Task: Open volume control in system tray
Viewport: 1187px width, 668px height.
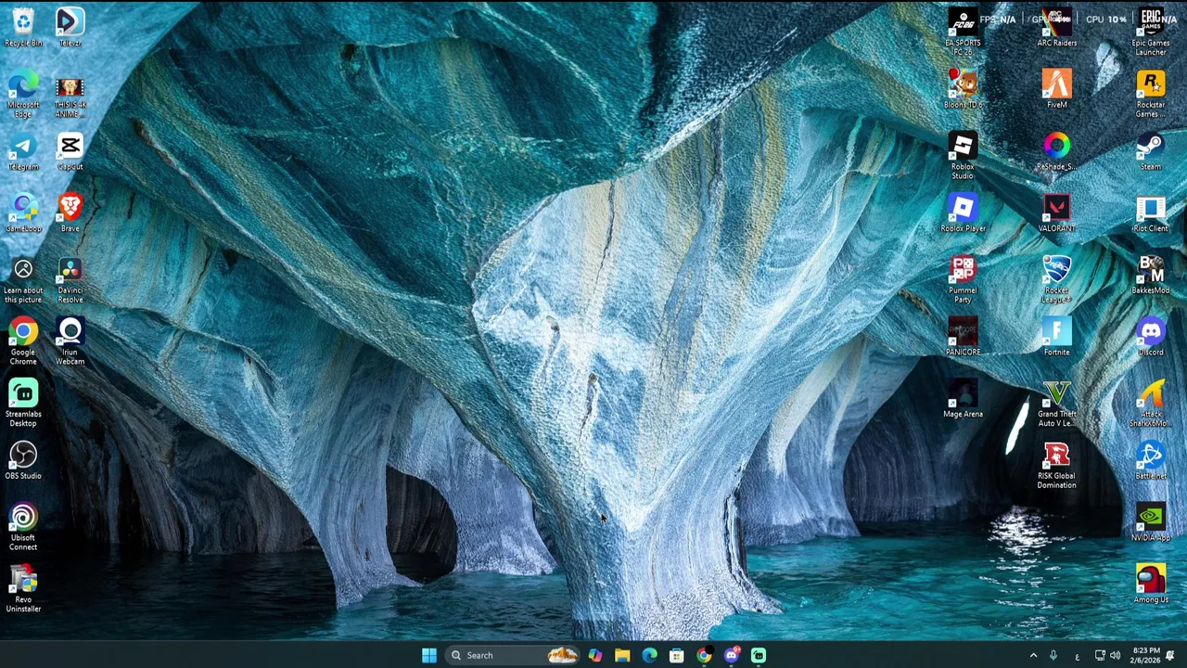Action: point(1115,655)
